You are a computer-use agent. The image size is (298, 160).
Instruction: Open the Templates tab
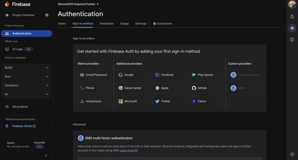coord(107,24)
